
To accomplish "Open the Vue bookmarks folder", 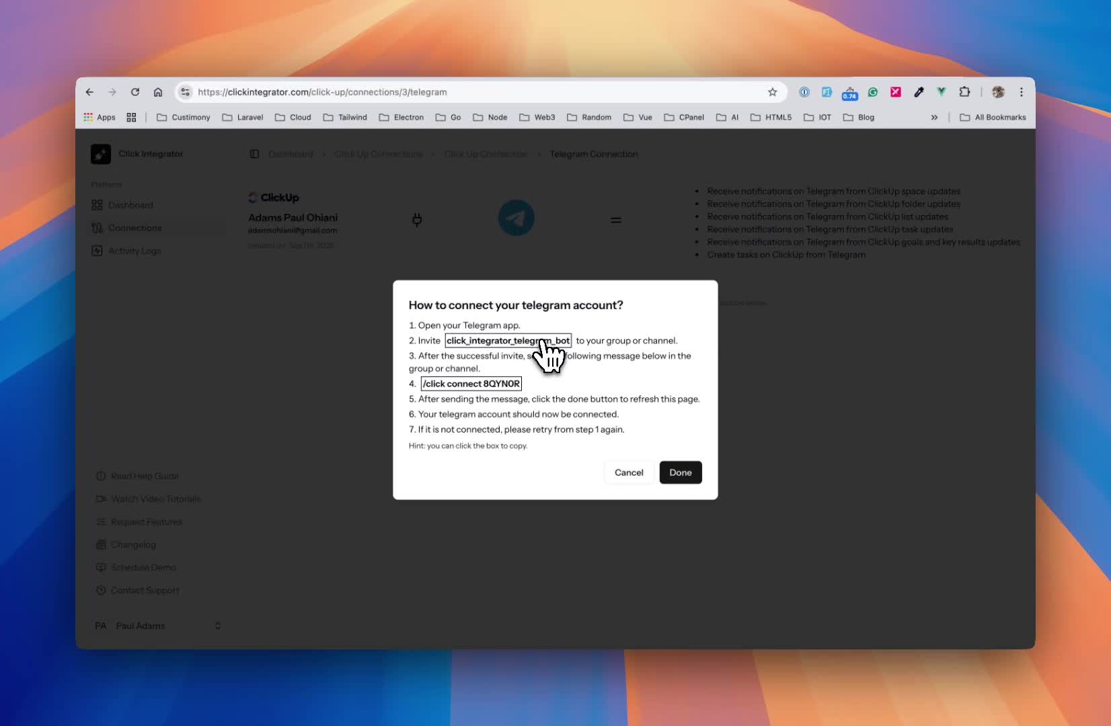I will (x=638, y=117).
